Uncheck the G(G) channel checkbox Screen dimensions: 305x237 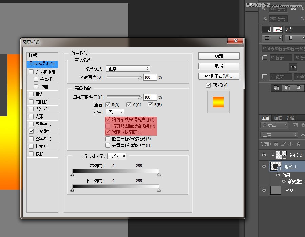(x=129, y=105)
